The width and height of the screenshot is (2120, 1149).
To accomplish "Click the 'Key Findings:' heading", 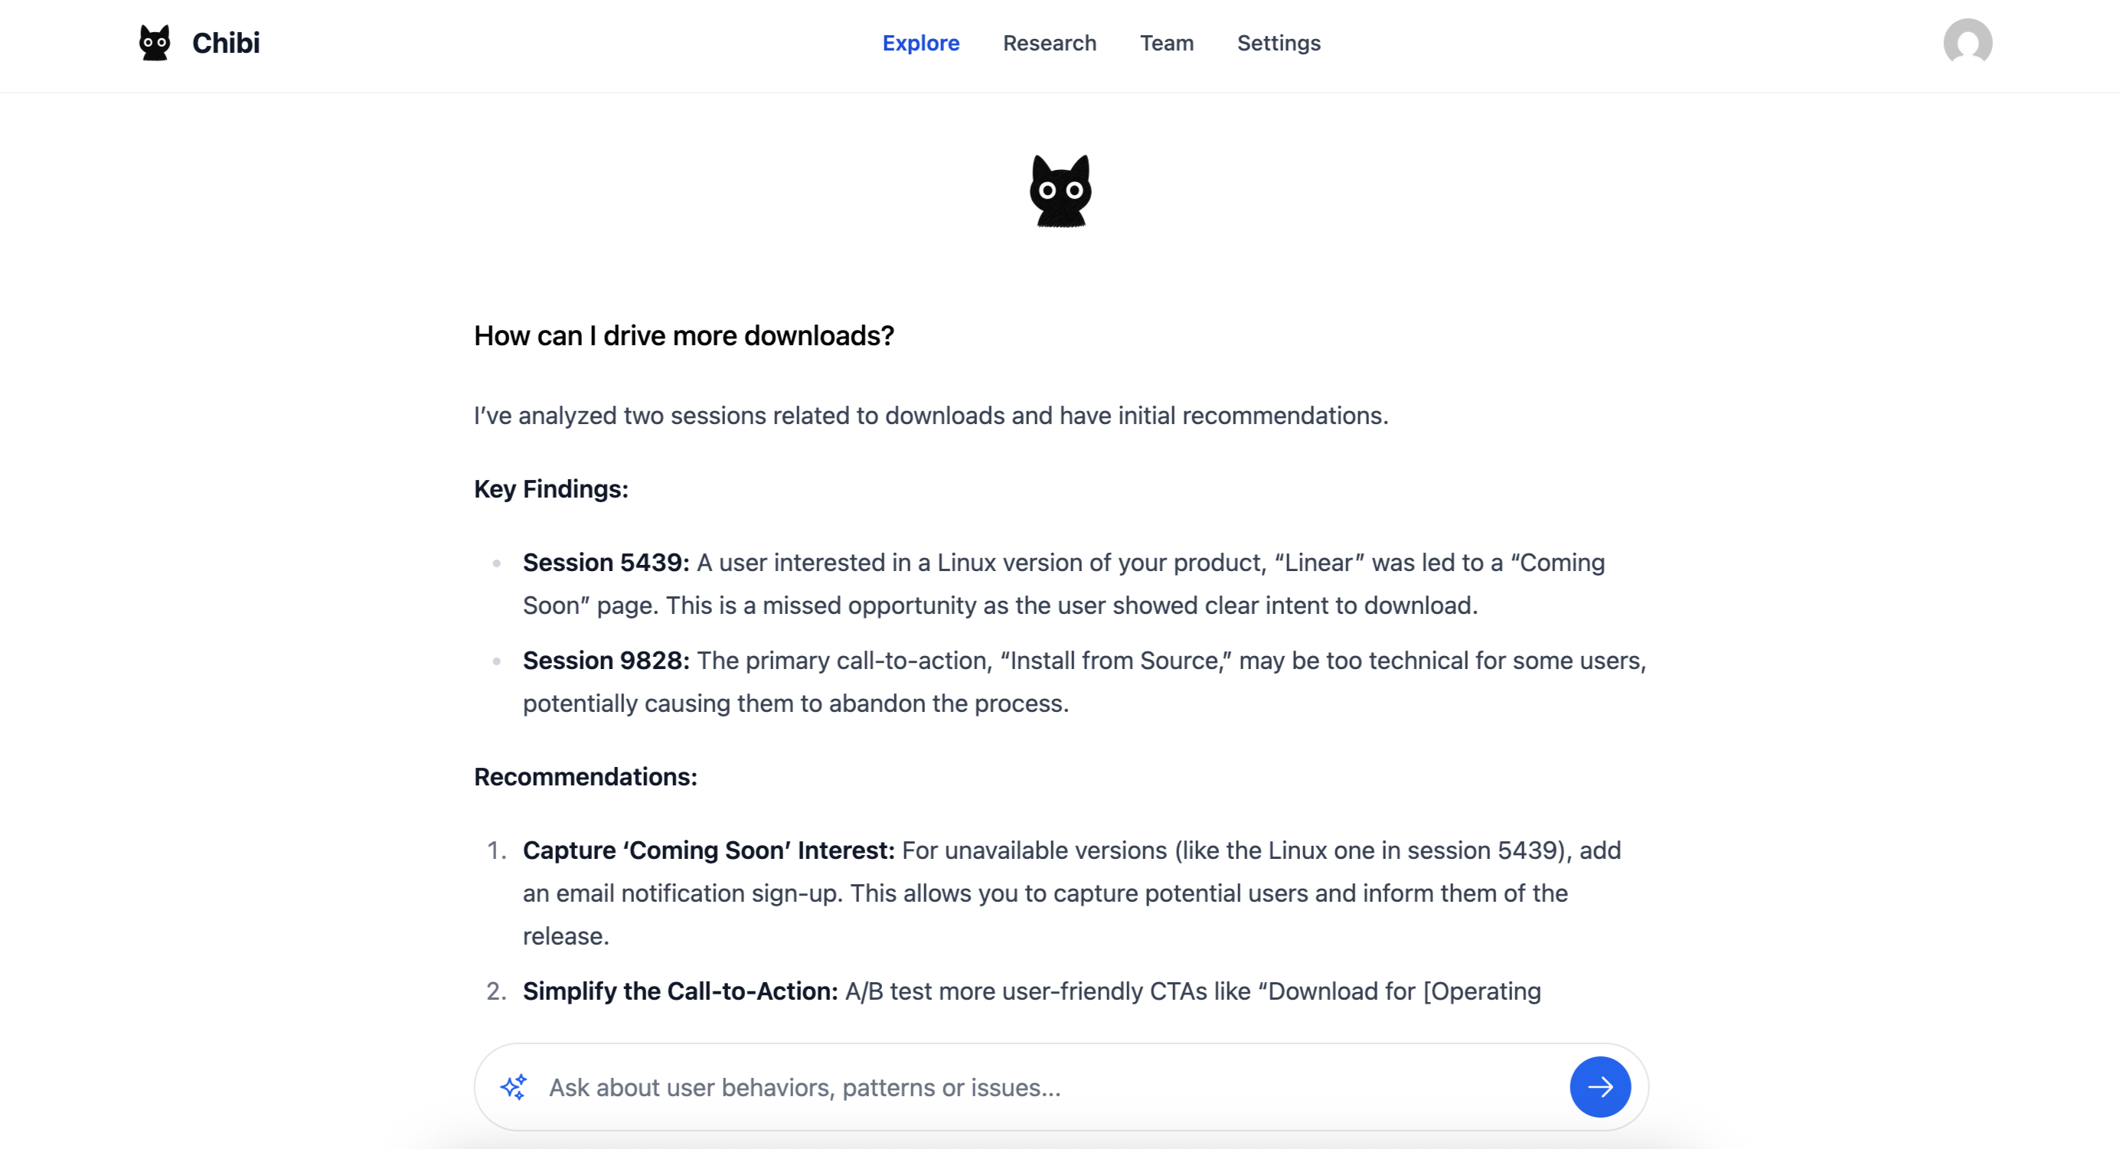I will (x=551, y=489).
